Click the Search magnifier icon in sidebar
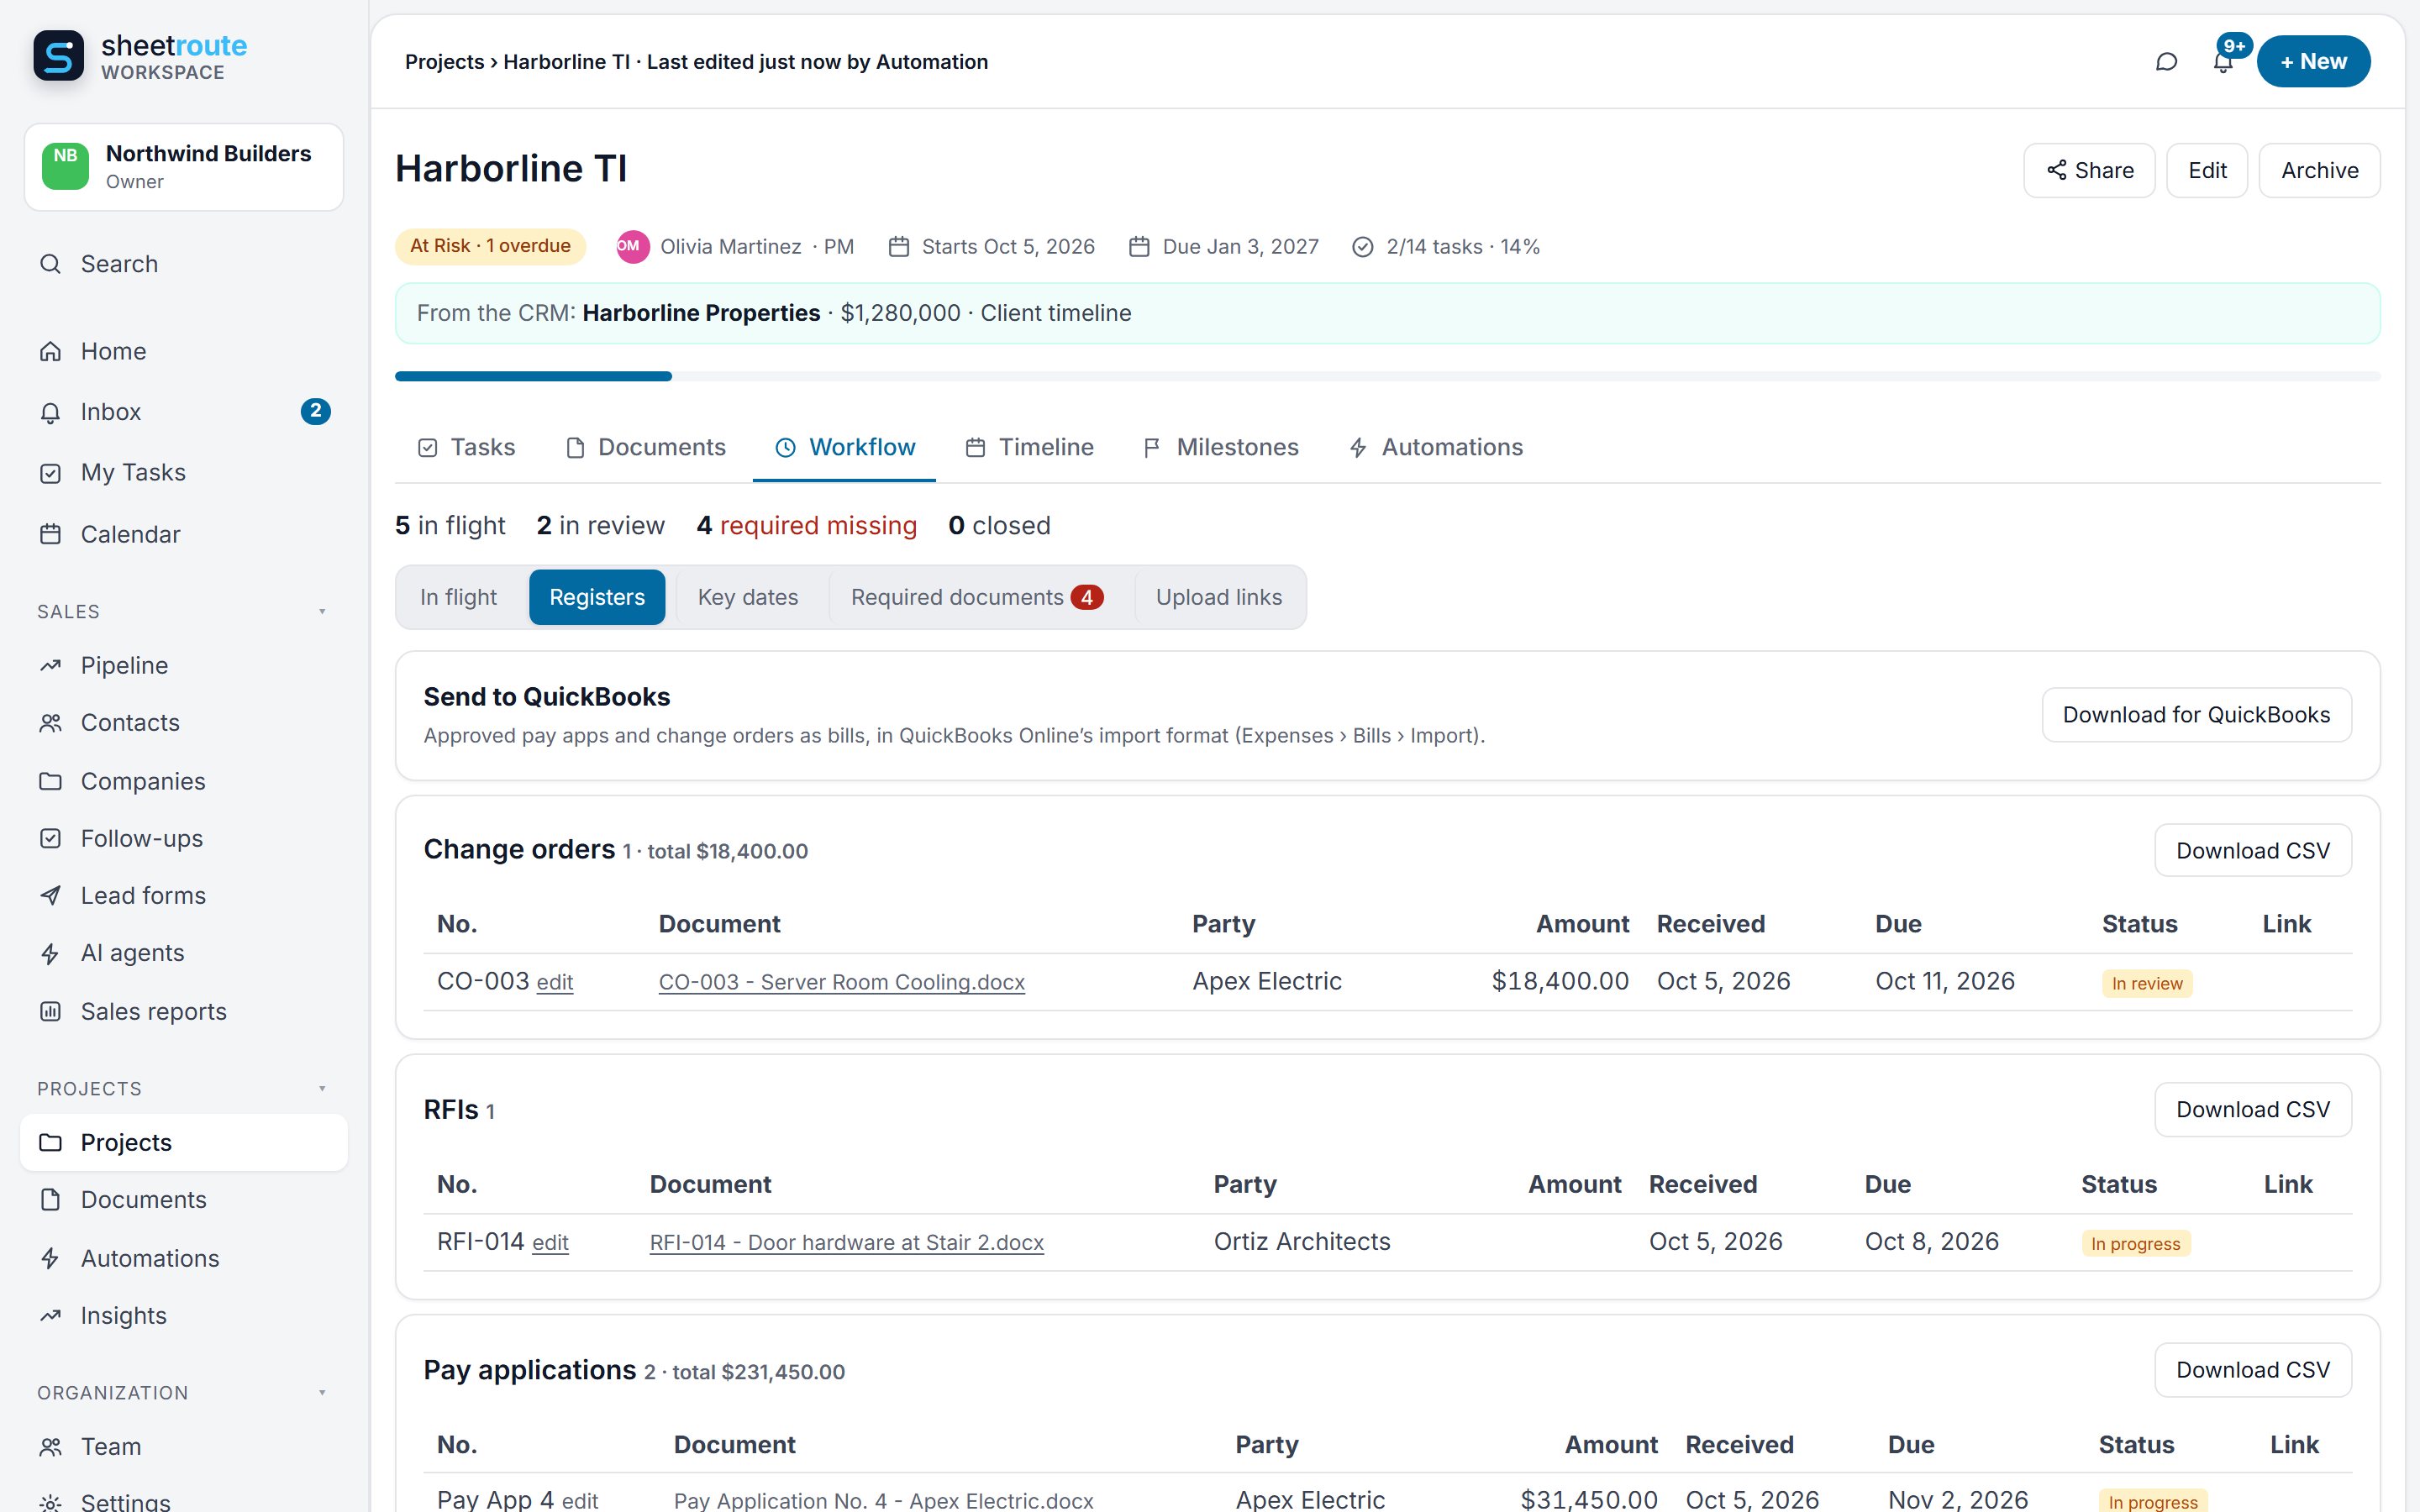The width and height of the screenshot is (2420, 1512). pos(50,264)
